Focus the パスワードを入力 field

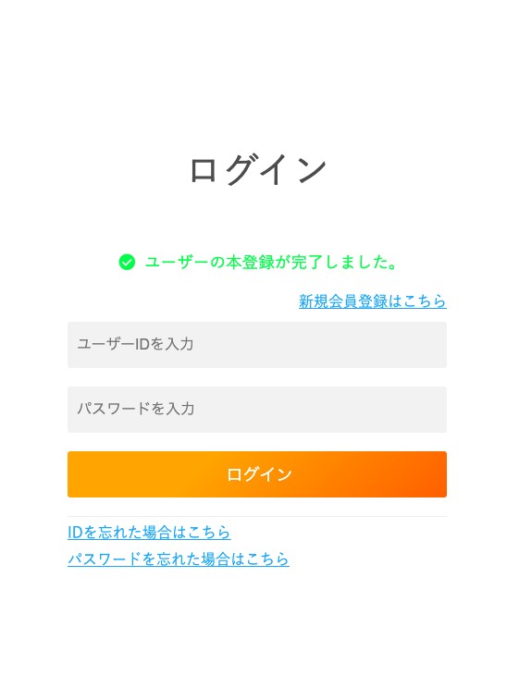tap(257, 410)
